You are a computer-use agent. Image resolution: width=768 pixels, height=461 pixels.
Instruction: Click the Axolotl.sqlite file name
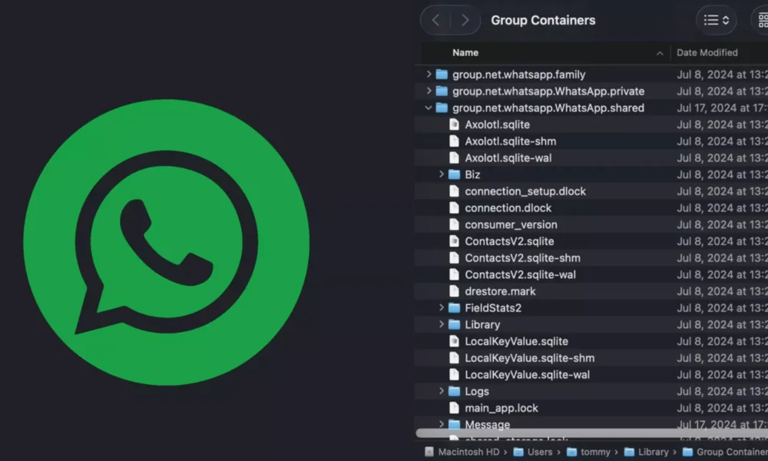[x=497, y=124]
